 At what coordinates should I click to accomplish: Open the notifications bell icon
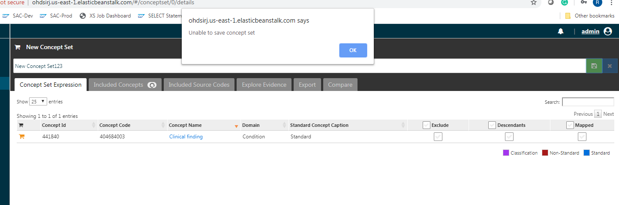(561, 31)
